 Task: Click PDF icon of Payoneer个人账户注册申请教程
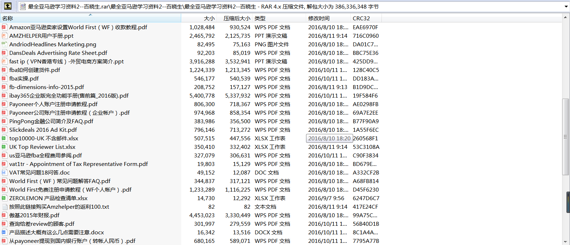coord(4,104)
